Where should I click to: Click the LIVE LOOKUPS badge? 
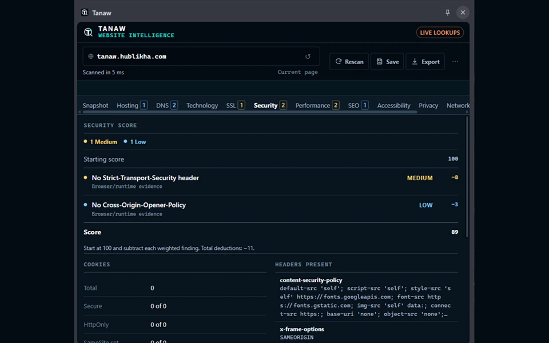440,33
